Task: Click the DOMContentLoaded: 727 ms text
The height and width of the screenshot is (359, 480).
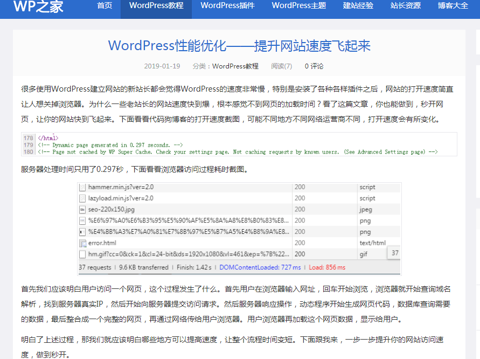Action: pyautogui.click(x=260, y=267)
